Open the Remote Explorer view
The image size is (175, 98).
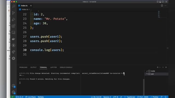[13, 32]
